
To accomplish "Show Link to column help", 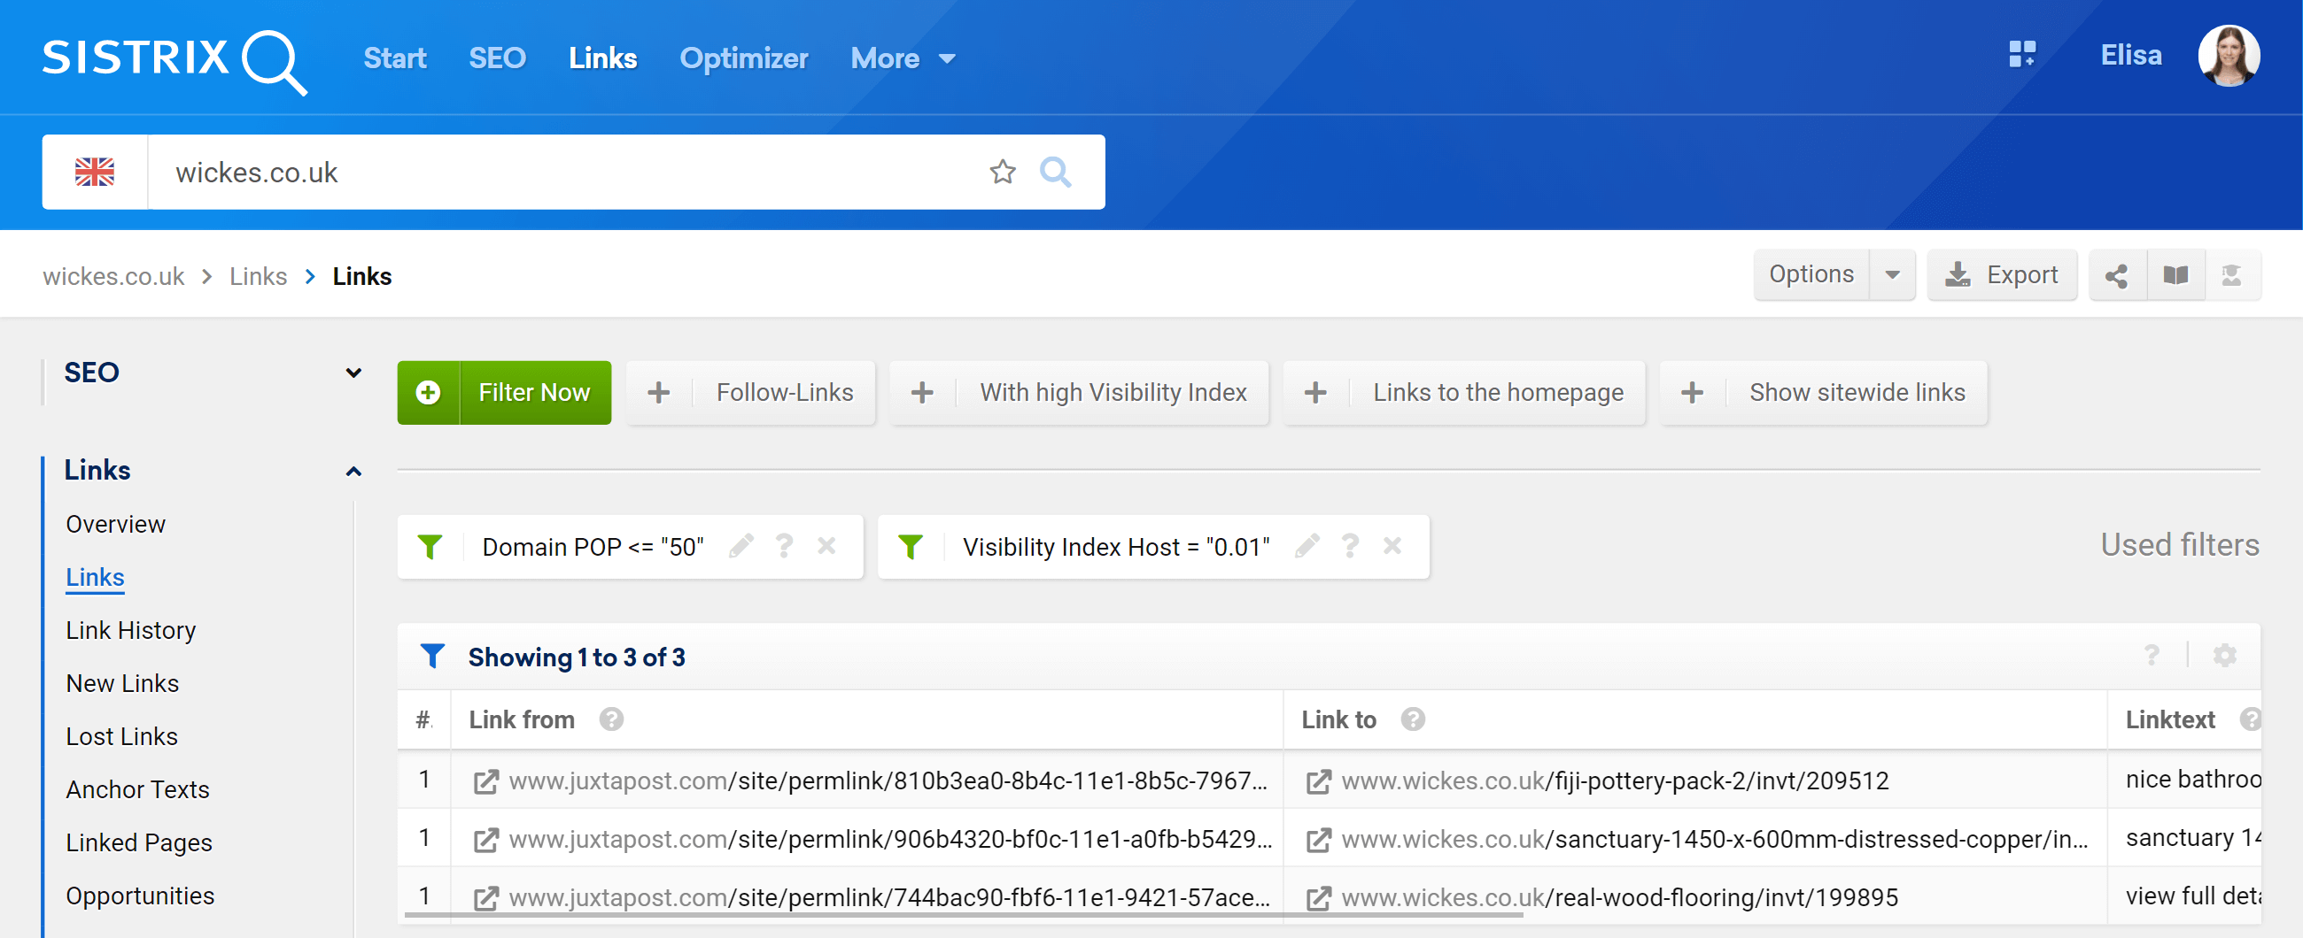I will tap(1413, 719).
